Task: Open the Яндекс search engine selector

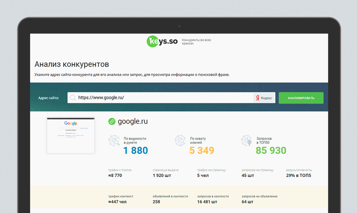Action: pos(264,98)
